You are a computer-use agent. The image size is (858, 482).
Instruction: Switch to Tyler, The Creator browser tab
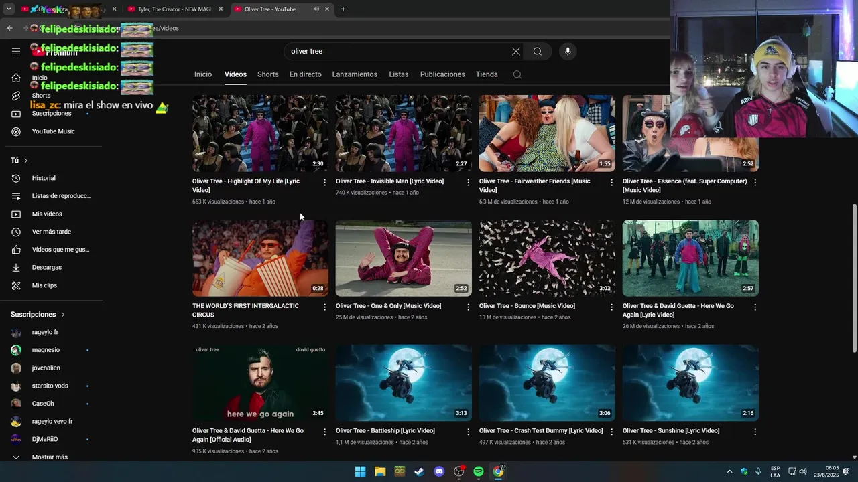click(x=176, y=9)
